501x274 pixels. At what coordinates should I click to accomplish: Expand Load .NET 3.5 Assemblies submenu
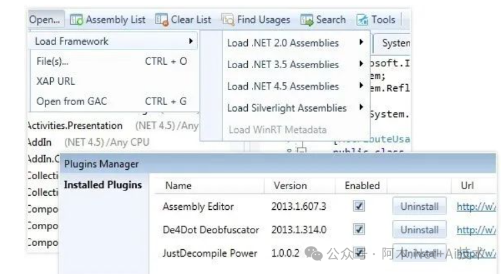coord(361,65)
